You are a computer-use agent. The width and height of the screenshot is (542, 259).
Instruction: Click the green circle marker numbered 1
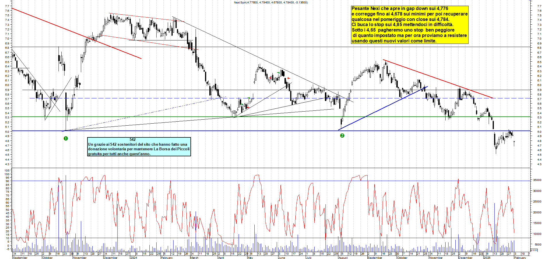(66, 139)
